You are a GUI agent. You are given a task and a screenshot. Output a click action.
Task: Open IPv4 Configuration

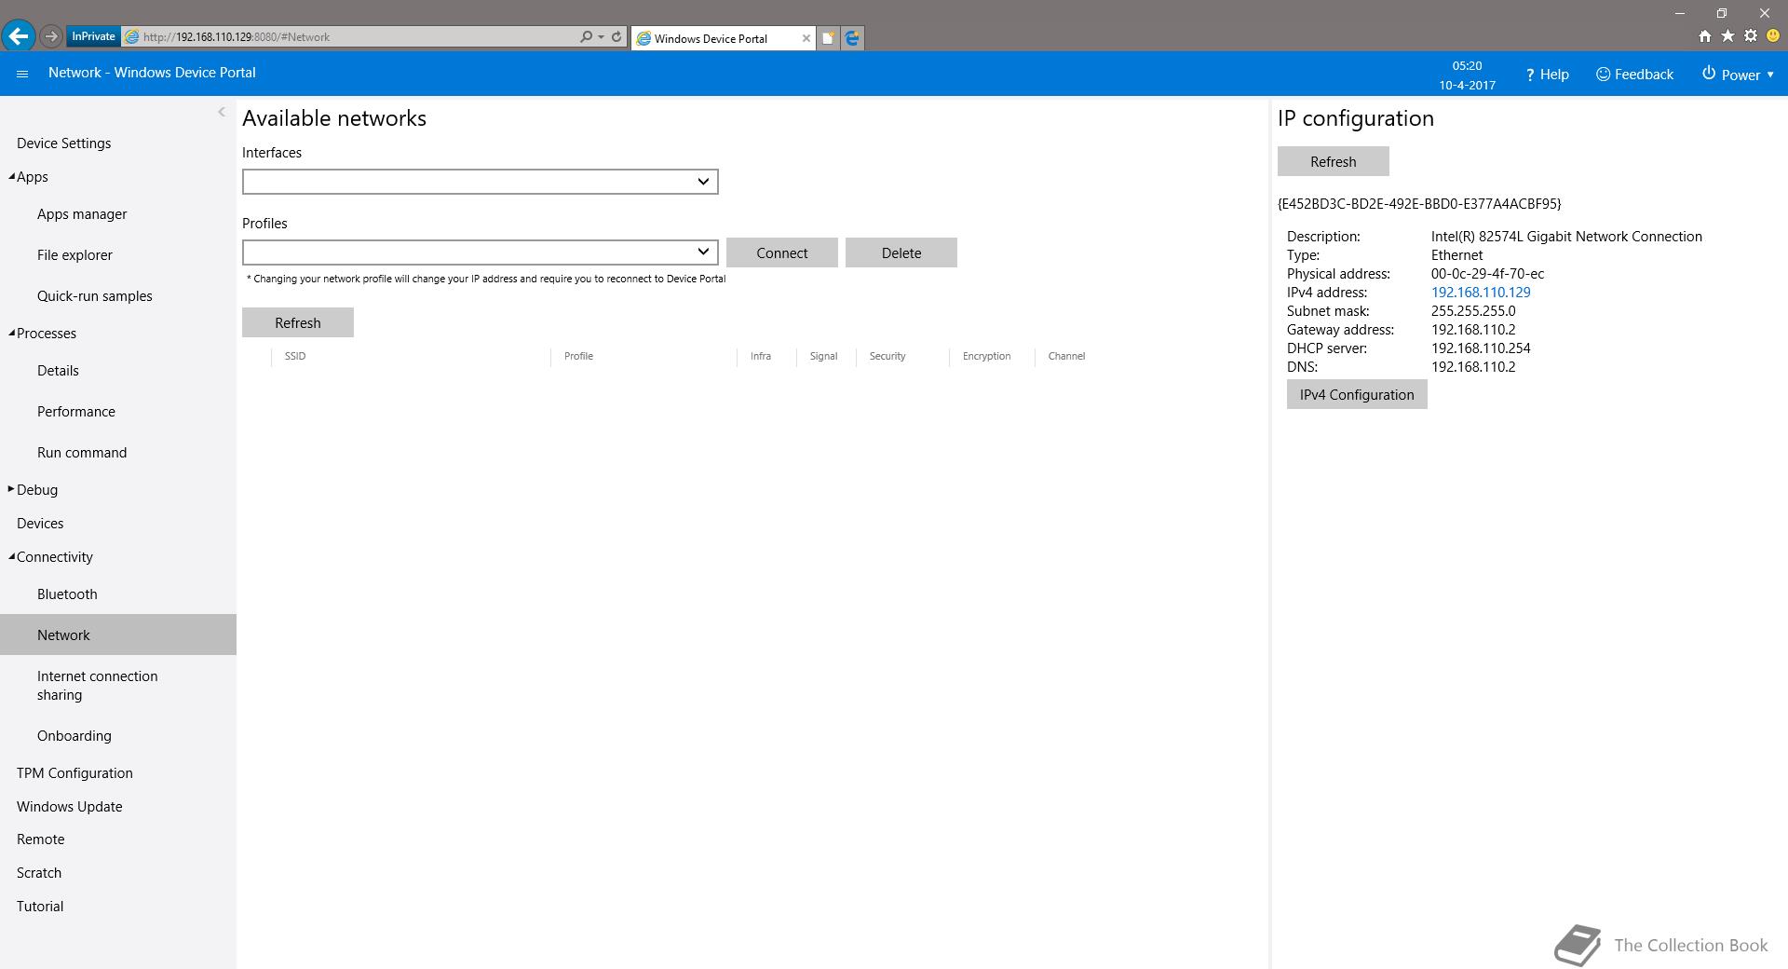click(1357, 394)
